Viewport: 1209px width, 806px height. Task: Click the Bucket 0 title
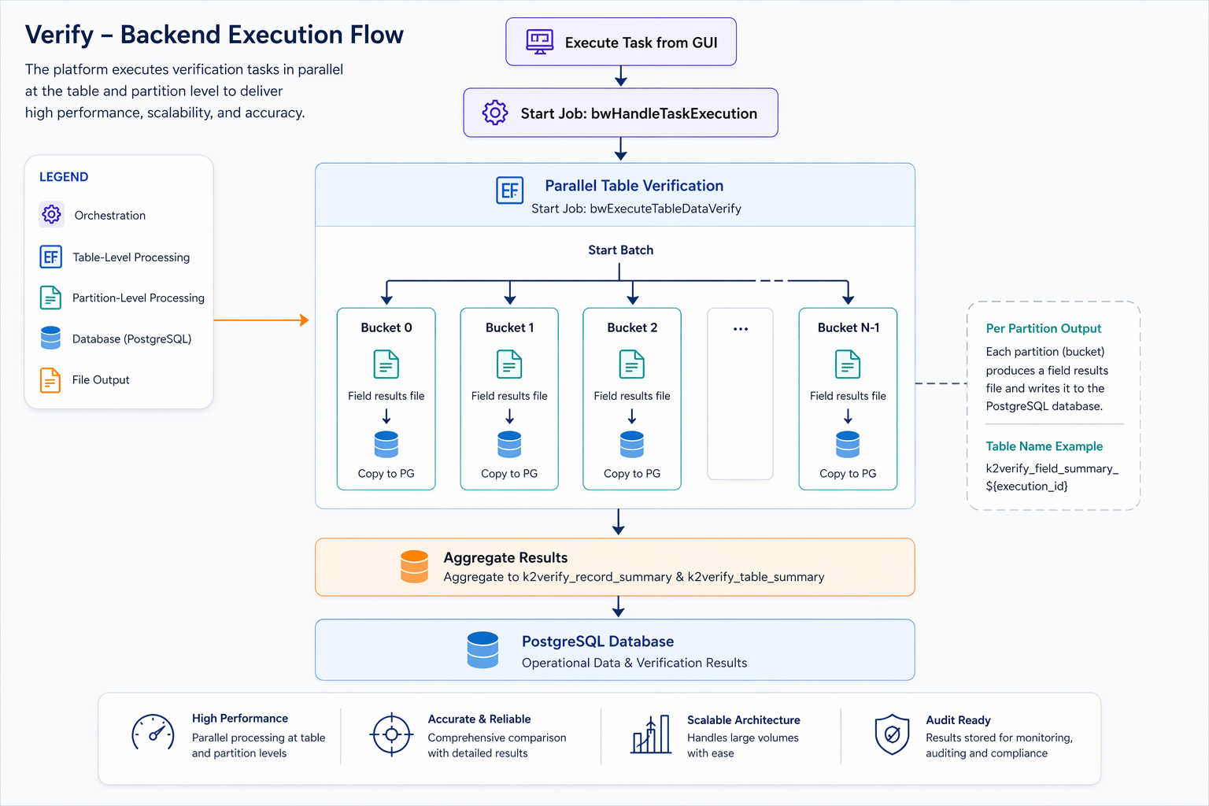click(386, 327)
